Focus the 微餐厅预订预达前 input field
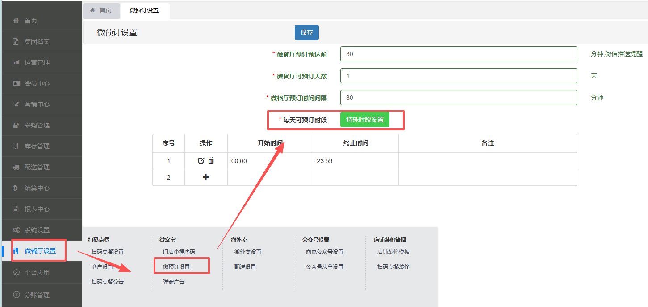This screenshot has height=307, width=648. point(459,54)
